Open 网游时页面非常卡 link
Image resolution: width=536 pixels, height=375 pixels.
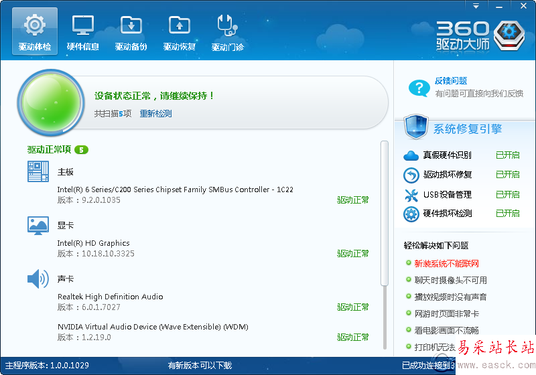click(446, 314)
